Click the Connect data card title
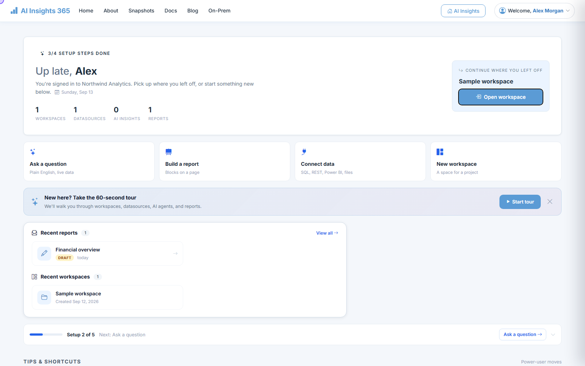The image size is (585, 366). pos(318,164)
